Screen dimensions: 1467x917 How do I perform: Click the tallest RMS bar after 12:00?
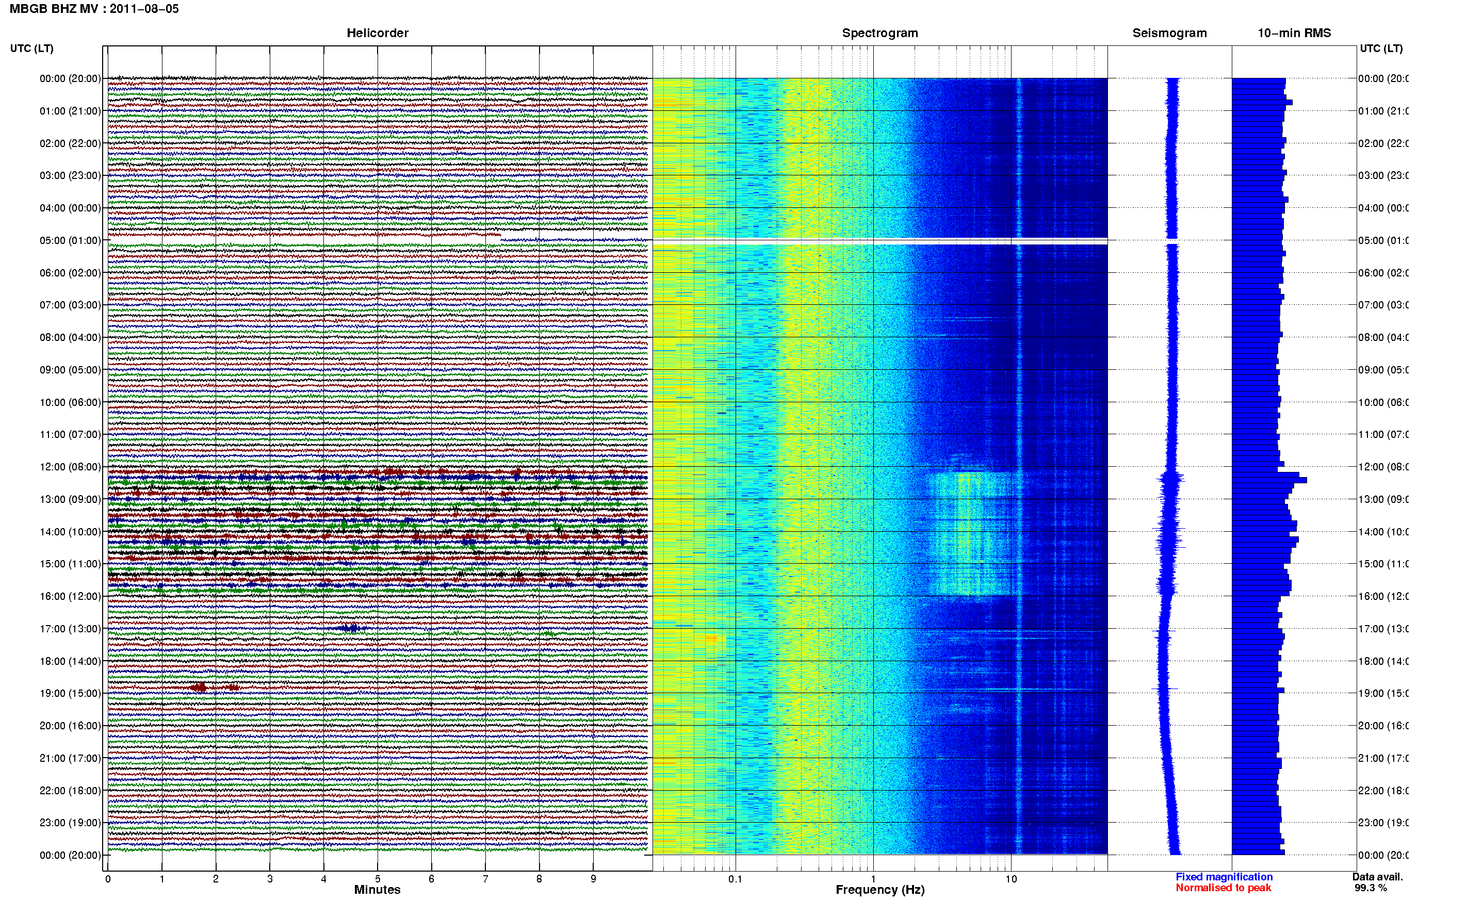click(x=1269, y=480)
